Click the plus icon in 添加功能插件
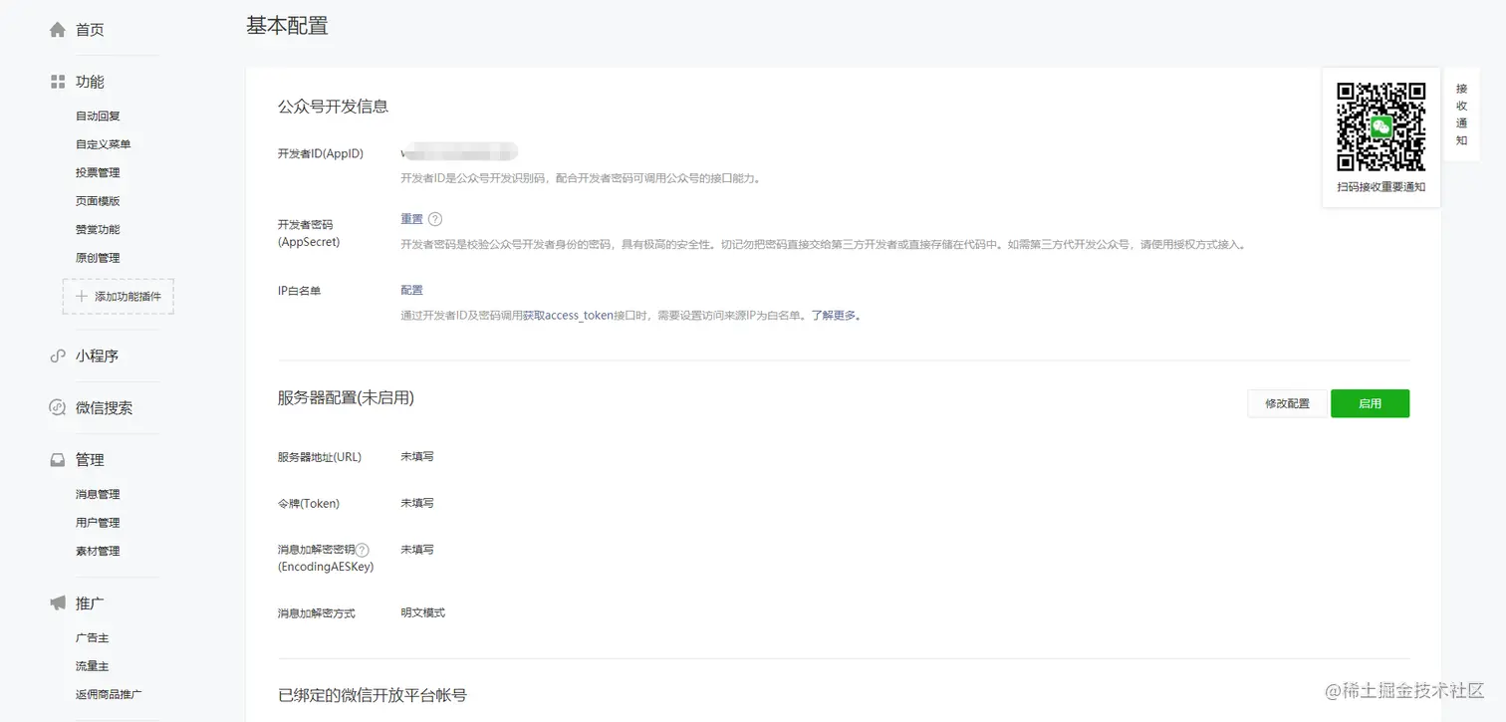The height and width of the screenshot is (722, 1506). point(82,297)
